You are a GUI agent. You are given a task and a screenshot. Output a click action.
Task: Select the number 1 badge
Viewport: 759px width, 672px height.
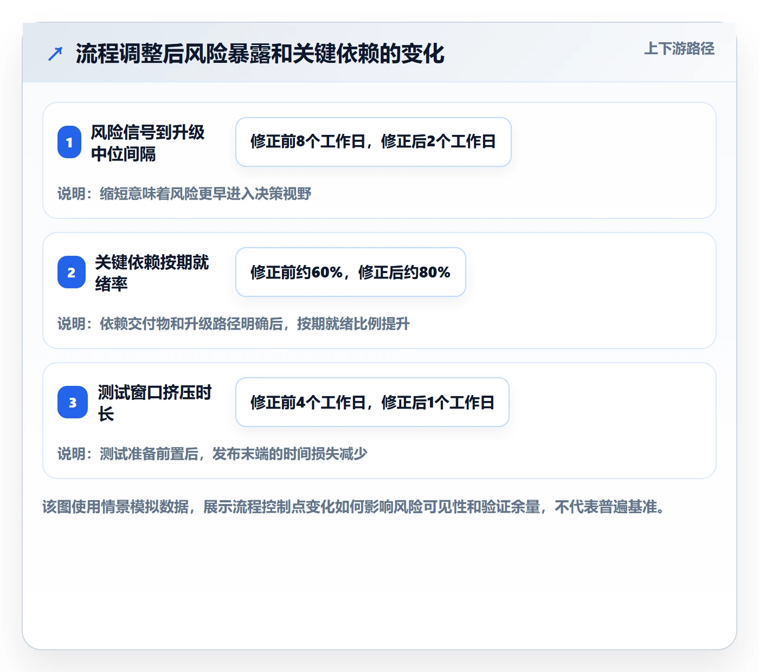[69, 142]
